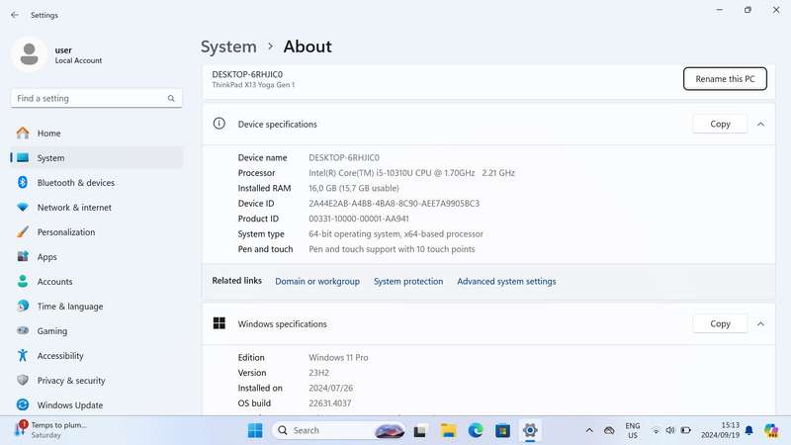Click Rename this PC button
Image resolution: width=791 pixels, height=445 pixels.
pos(725,79)
